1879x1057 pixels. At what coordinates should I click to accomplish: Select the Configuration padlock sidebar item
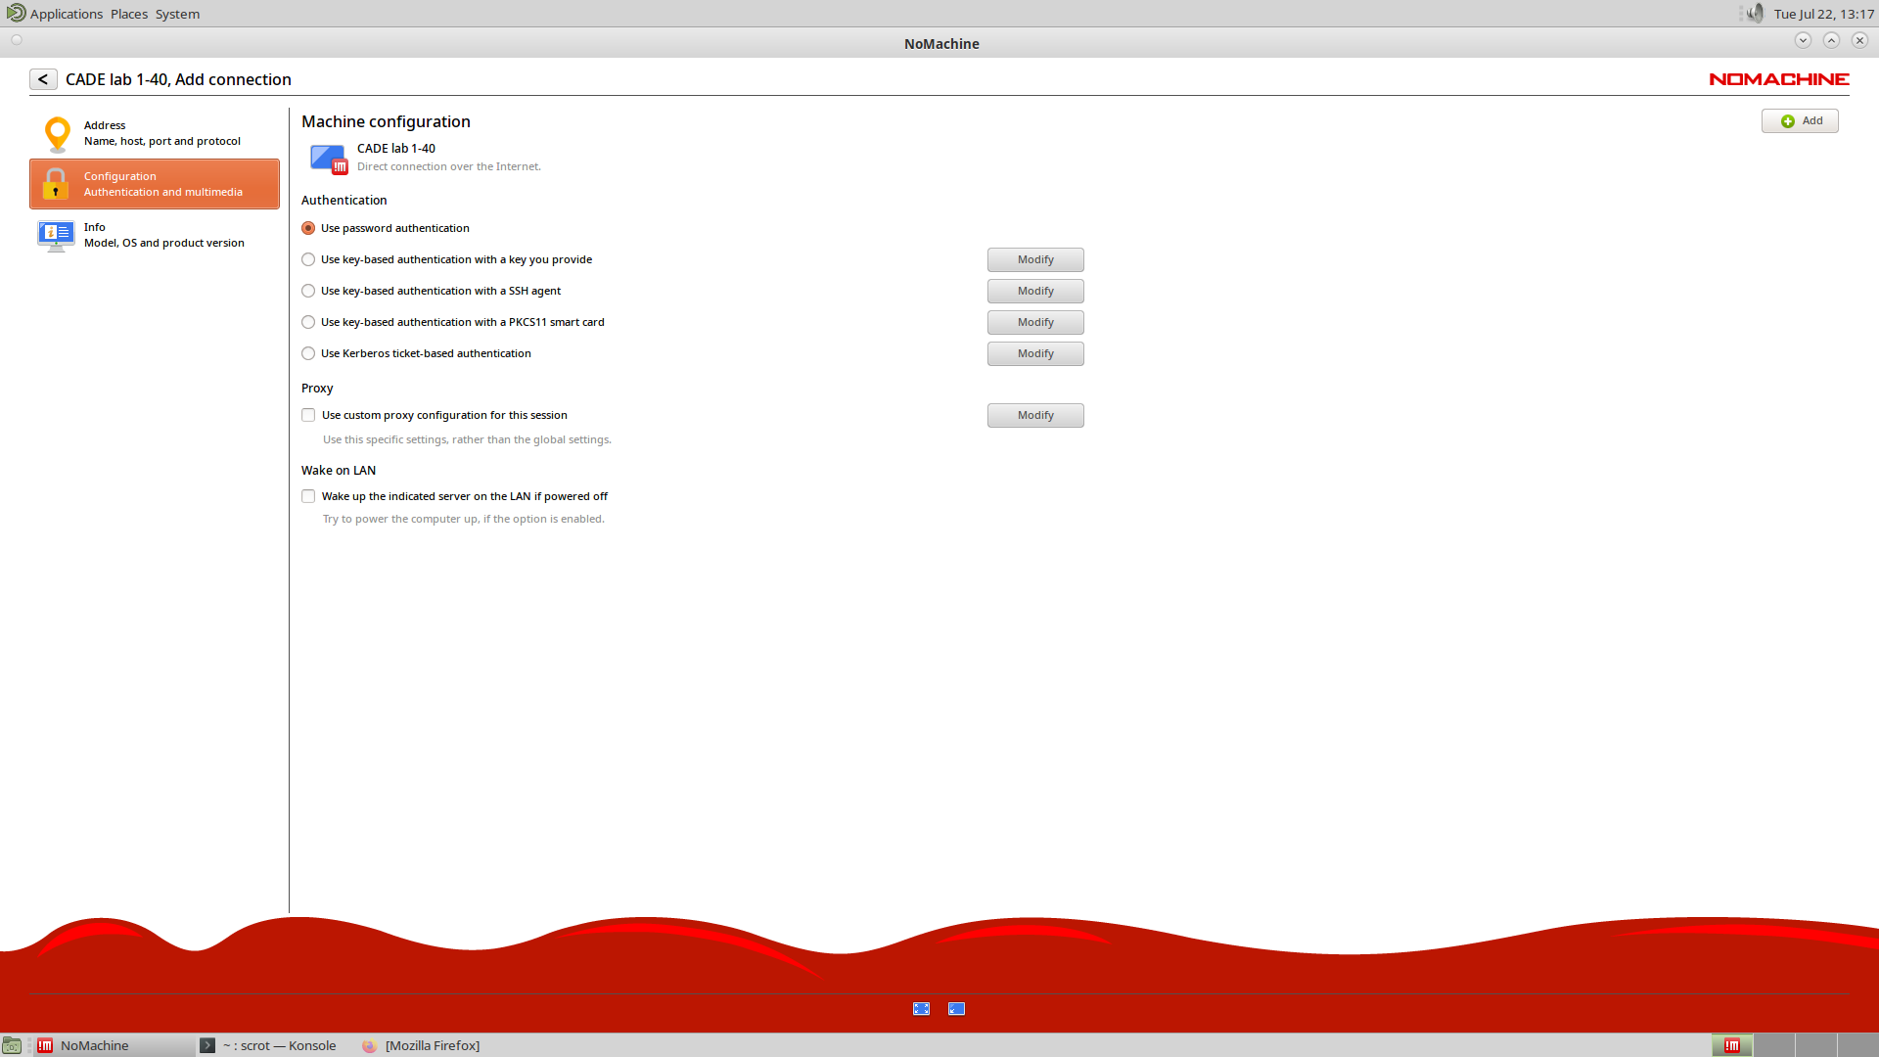tap(154, 184)
